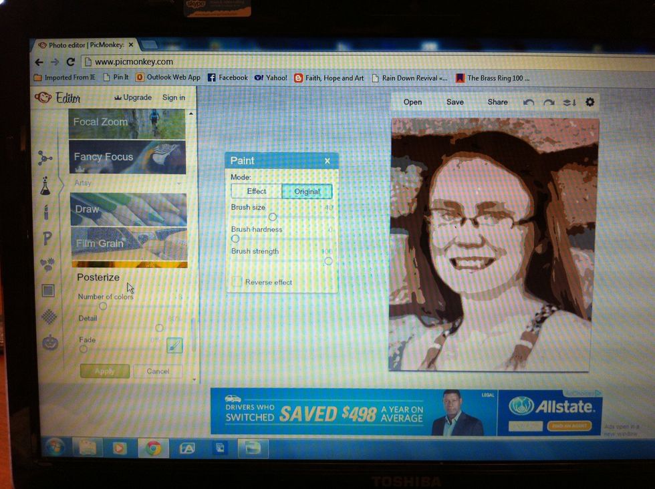This screenshot has height=489, width=655.
Task: Collapse the Artsy effects section
Action: [x=179, y=183]
